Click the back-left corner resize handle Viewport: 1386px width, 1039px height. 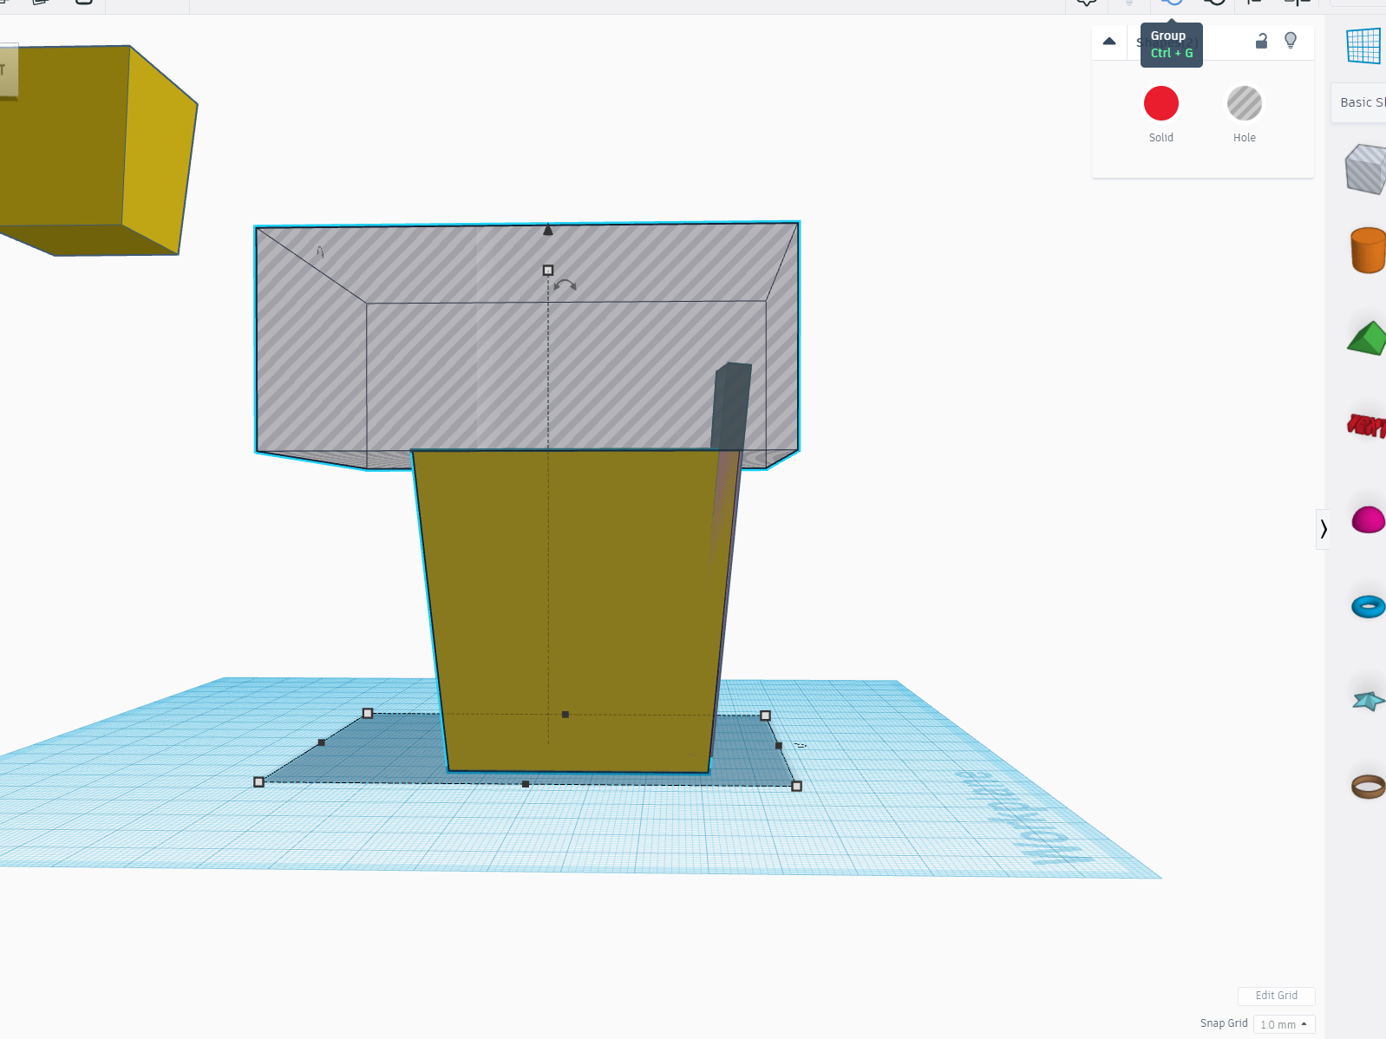click(x=368, y=714)
